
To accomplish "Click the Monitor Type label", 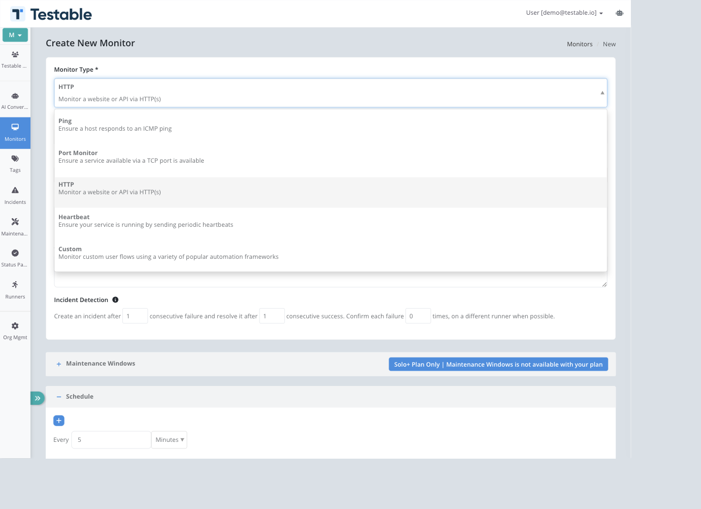I will (x=76, y=70).
